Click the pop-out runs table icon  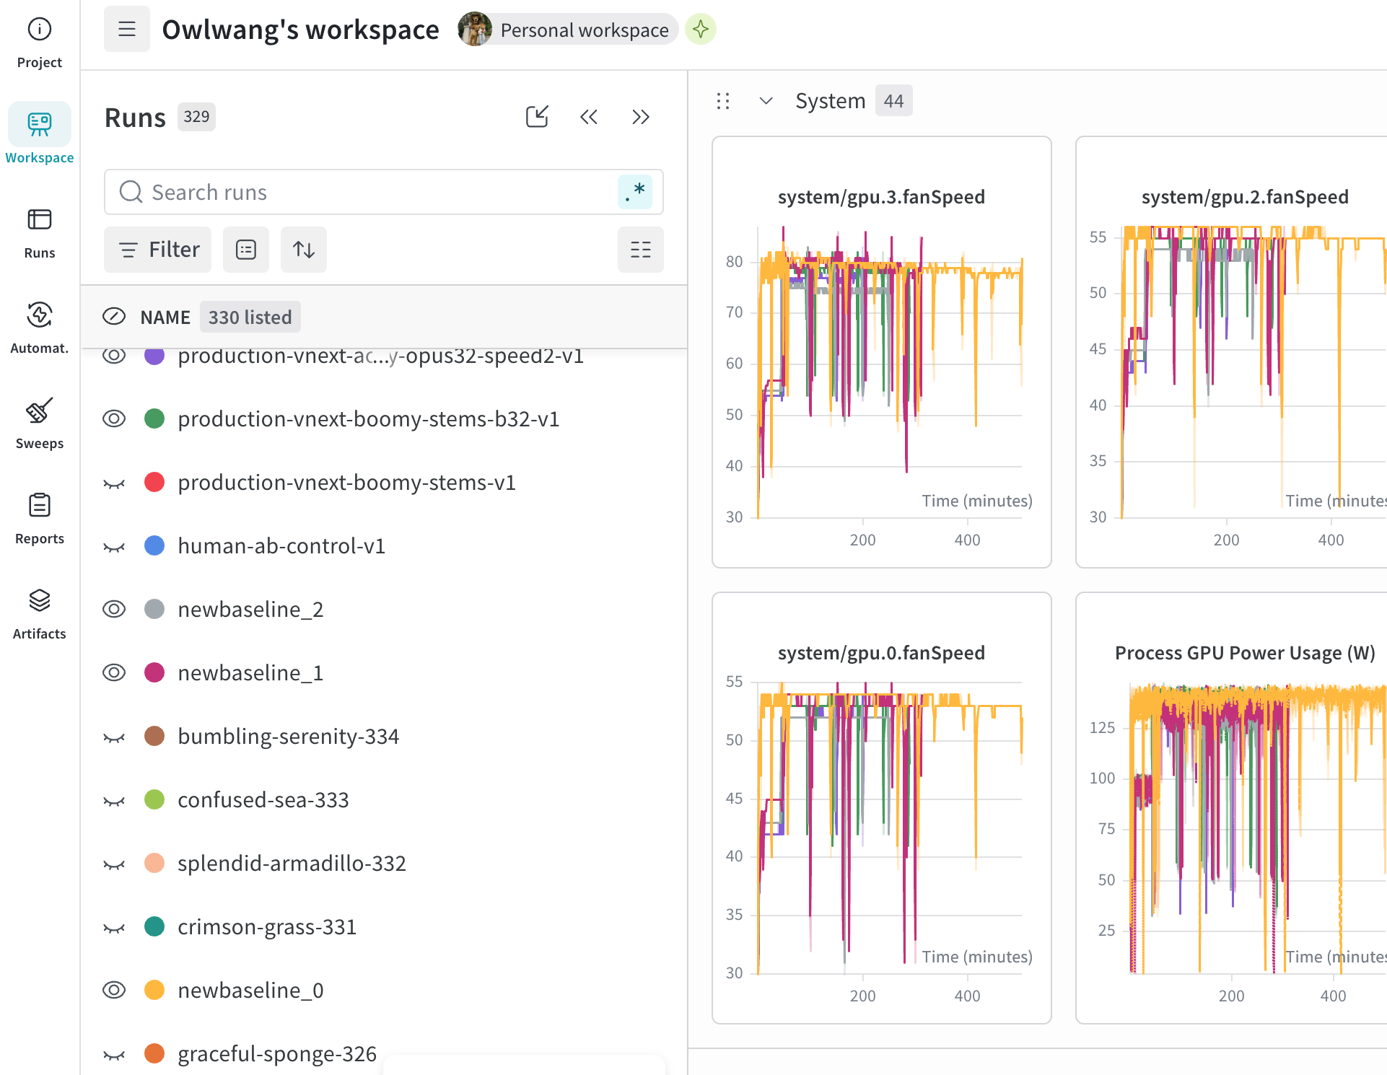[537, 117]
